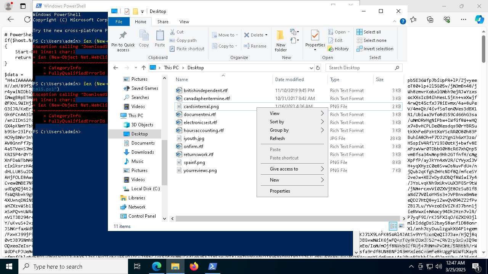Open Task View on taskbar
This screenshot has width=488, height=274.
[137, 266]
